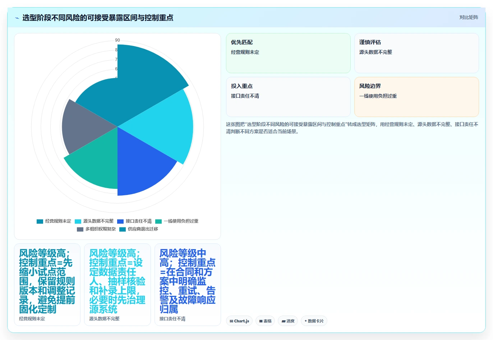This screenshot has width=493, height=340.
Task: Click the 进度 tag
Action: coord(288,321)
